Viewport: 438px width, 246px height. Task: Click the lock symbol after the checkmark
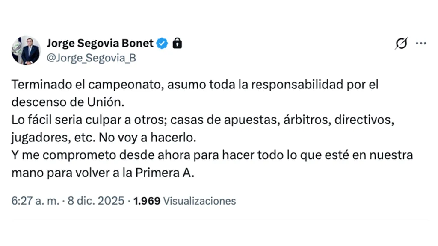point(177,43)
